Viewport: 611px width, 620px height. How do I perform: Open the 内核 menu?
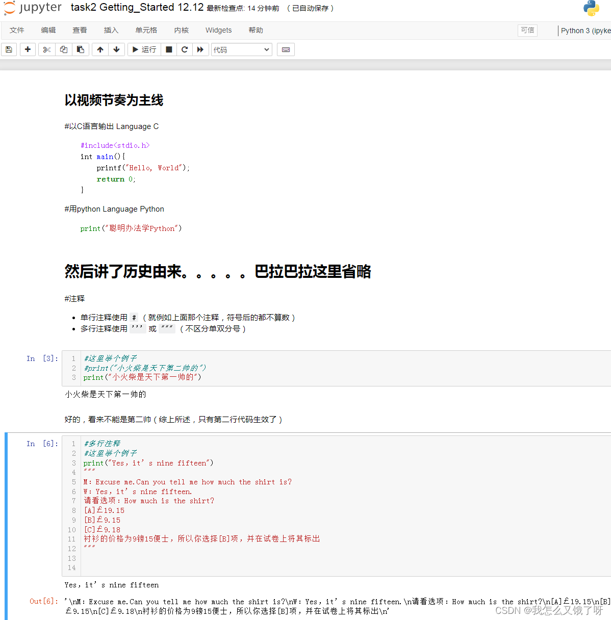[181, 30]
